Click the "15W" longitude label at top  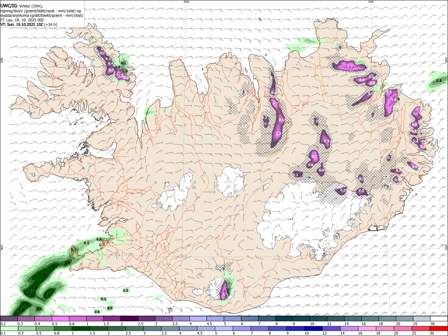pos(371,2)
